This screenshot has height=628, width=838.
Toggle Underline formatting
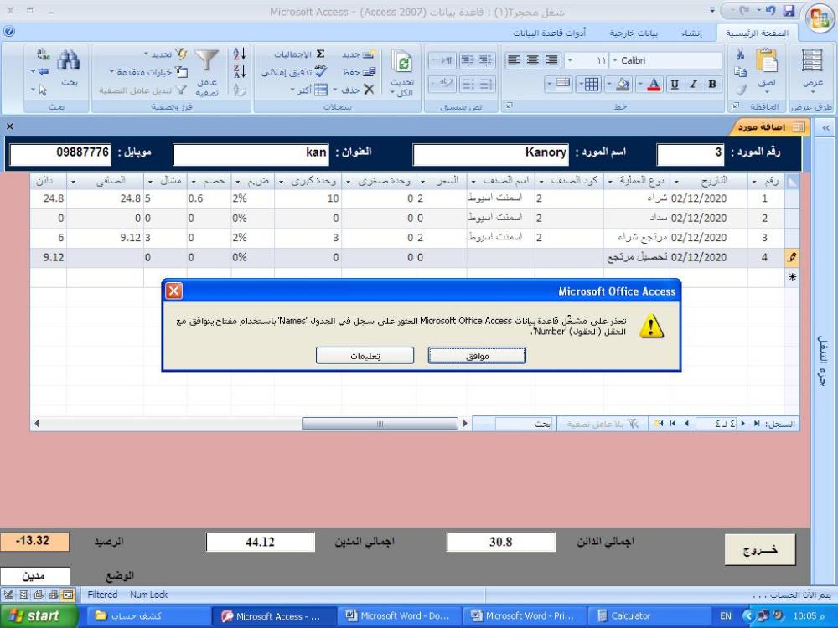pos(675,84)
